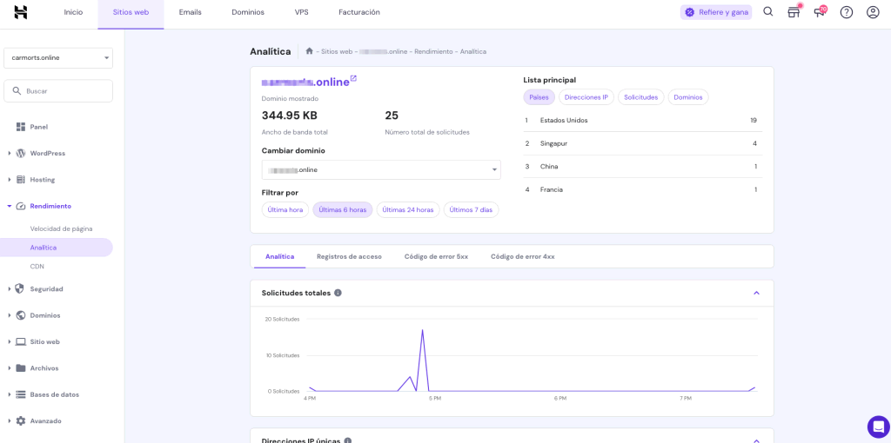Open the carmorts.online site selector dropdown
The width and height of the screenshot is (891, 443).
click(x=58, y=57)
